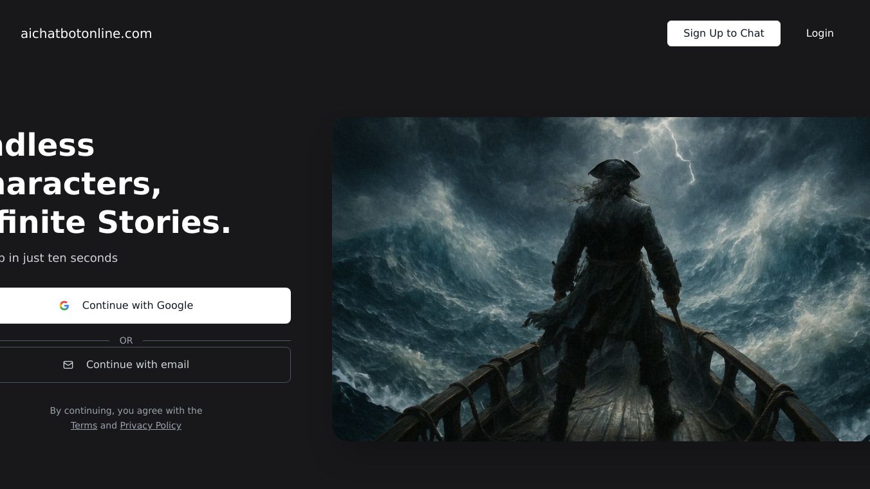Click the pirate's tricorn hat in the picture

(x=615, y=169)
